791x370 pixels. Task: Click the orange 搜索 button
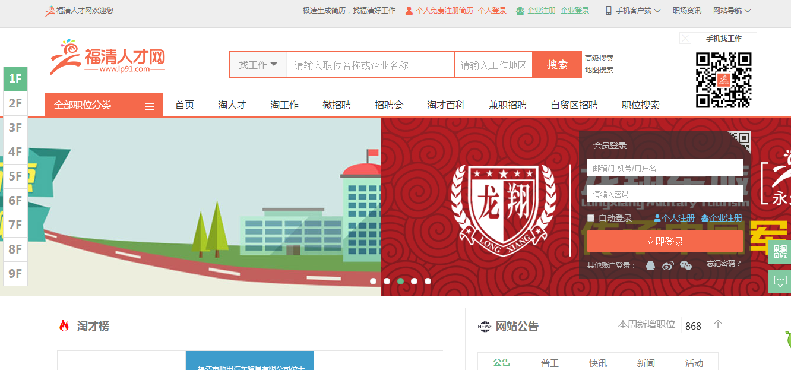557,65
